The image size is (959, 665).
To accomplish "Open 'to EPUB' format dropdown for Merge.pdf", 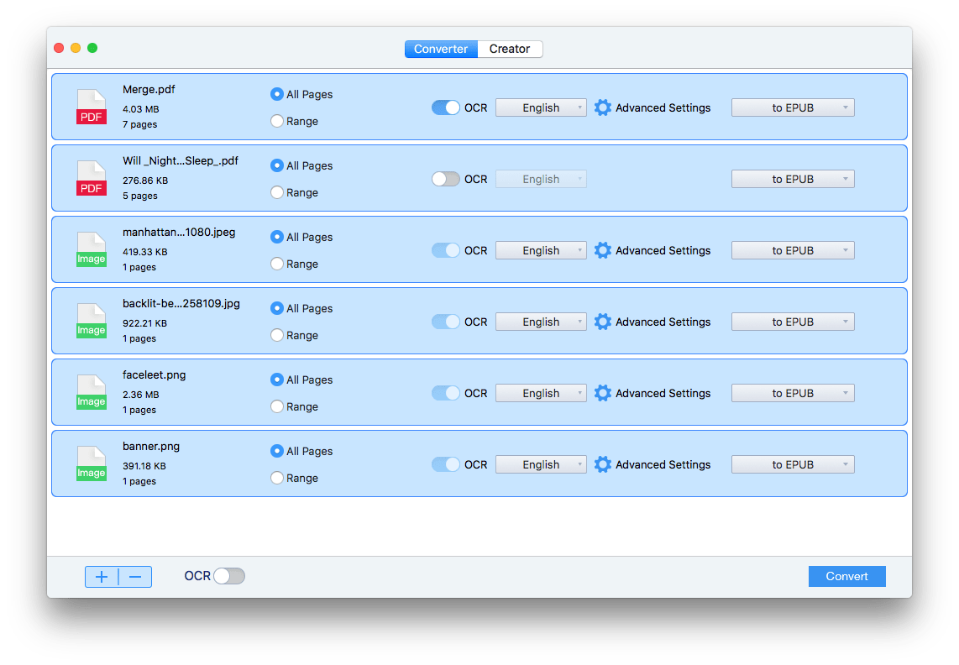I will tap(793, 107).
